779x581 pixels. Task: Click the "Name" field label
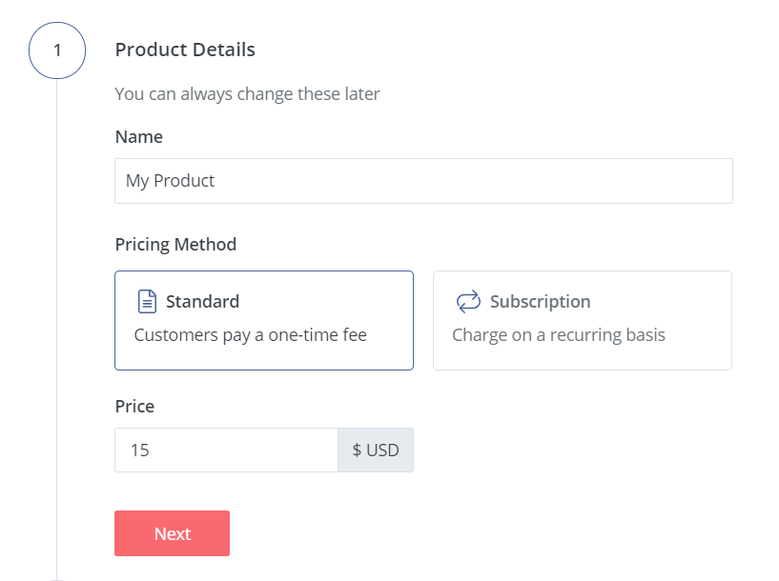pos(139,137)
